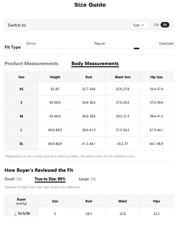Image resolution: width=177 pixels, height=225 pixels.
Task: Click the Fit Type slider marker
Action: click(x=136, y=49)
